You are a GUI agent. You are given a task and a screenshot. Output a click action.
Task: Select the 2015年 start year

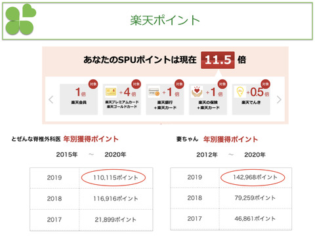point(67,155)
